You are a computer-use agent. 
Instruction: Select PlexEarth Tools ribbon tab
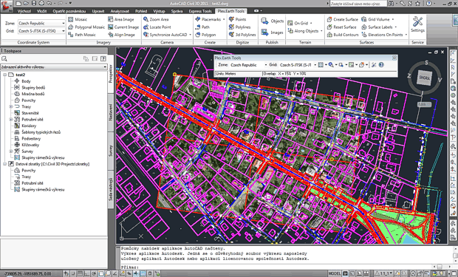point(231,11)
